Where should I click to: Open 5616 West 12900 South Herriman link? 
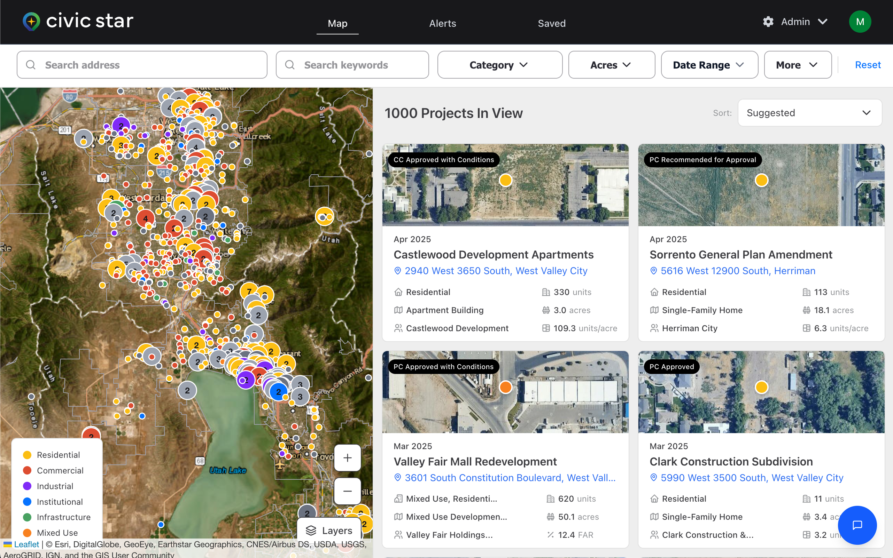(x=737, y=271)
